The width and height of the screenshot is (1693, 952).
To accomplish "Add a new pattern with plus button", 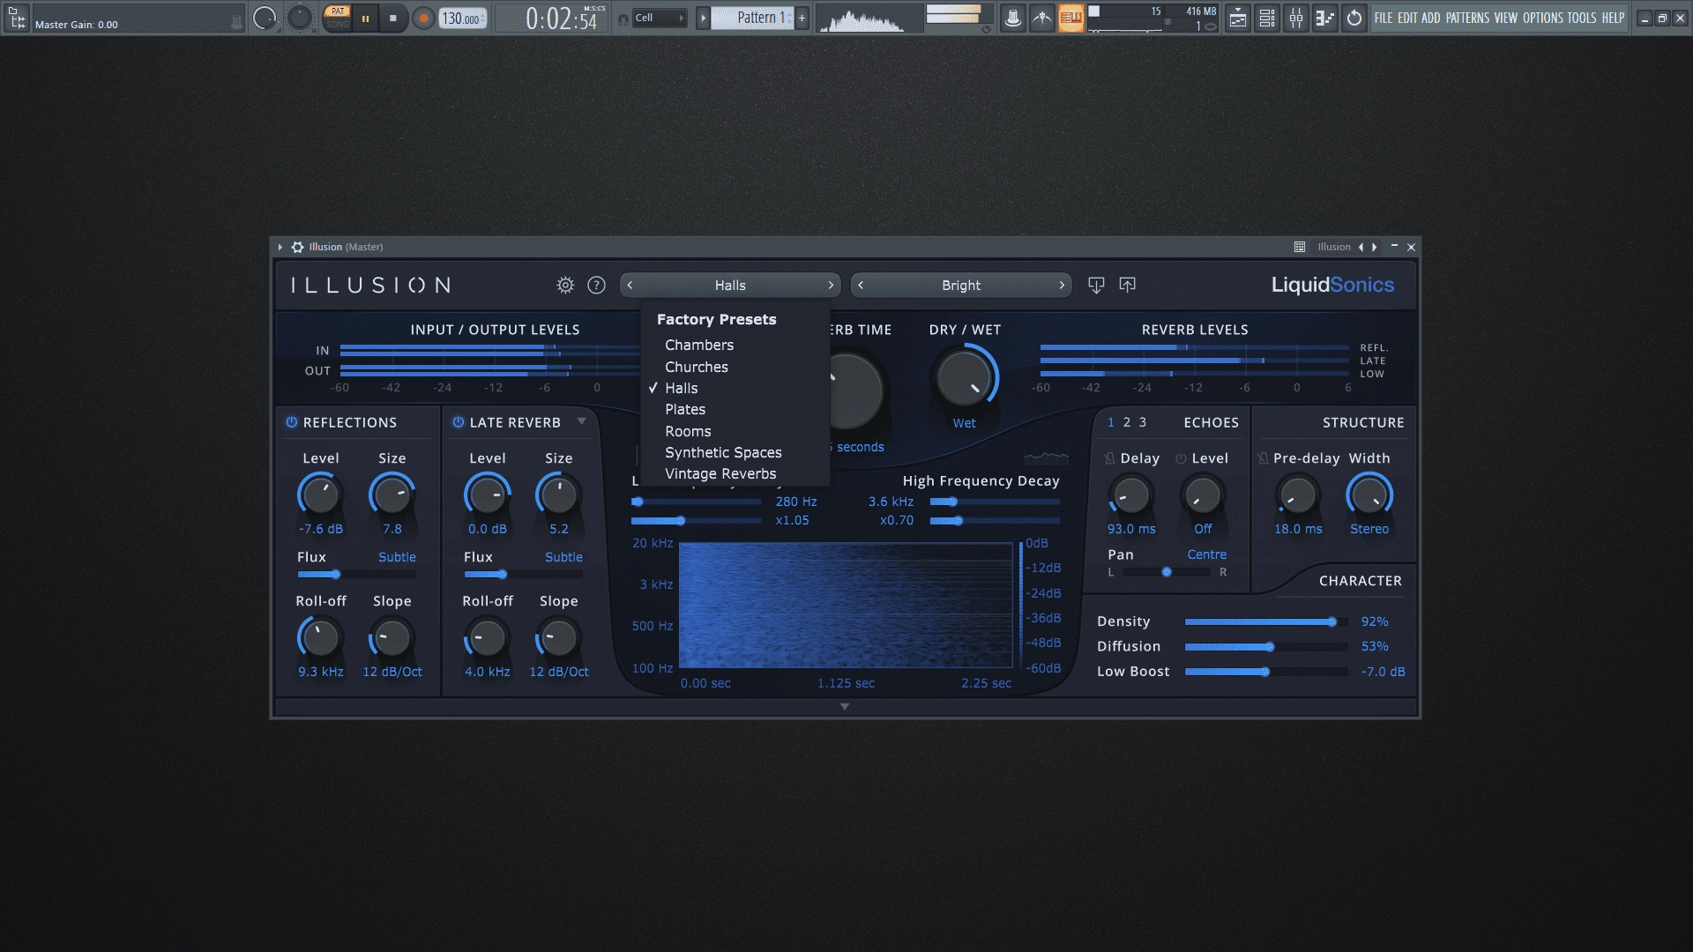I will pos(802,18).
